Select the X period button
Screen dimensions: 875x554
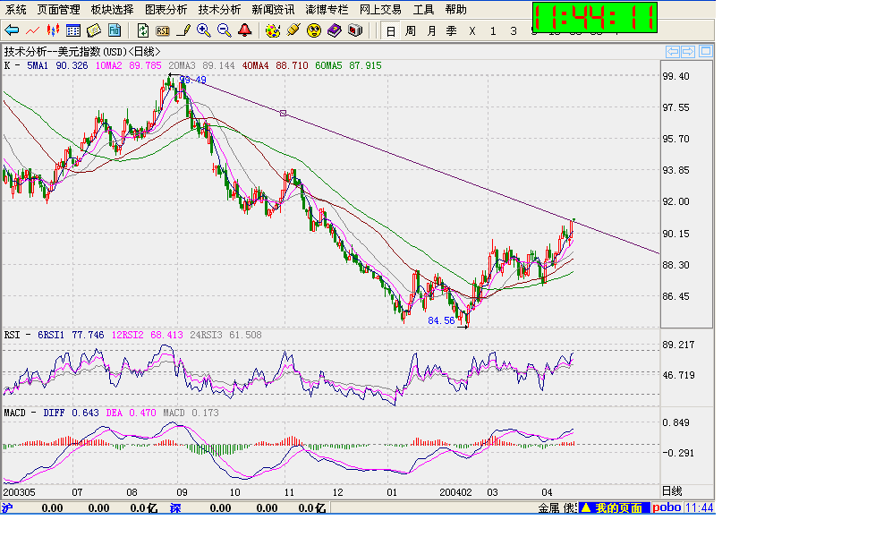pyautogui.click(x=472, y=31)
